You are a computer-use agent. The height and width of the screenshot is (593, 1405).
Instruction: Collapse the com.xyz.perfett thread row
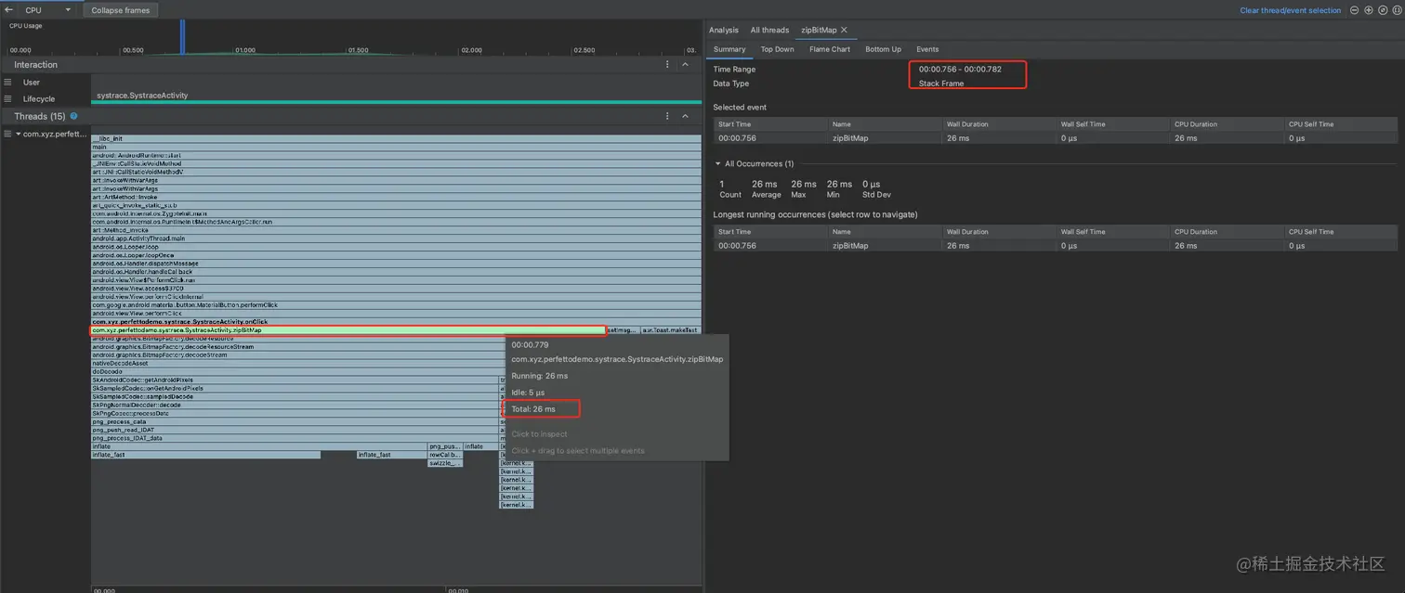[18, 134]
